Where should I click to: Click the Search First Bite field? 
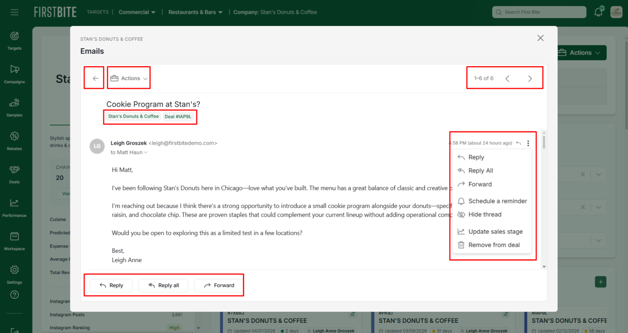pos(539,12)
